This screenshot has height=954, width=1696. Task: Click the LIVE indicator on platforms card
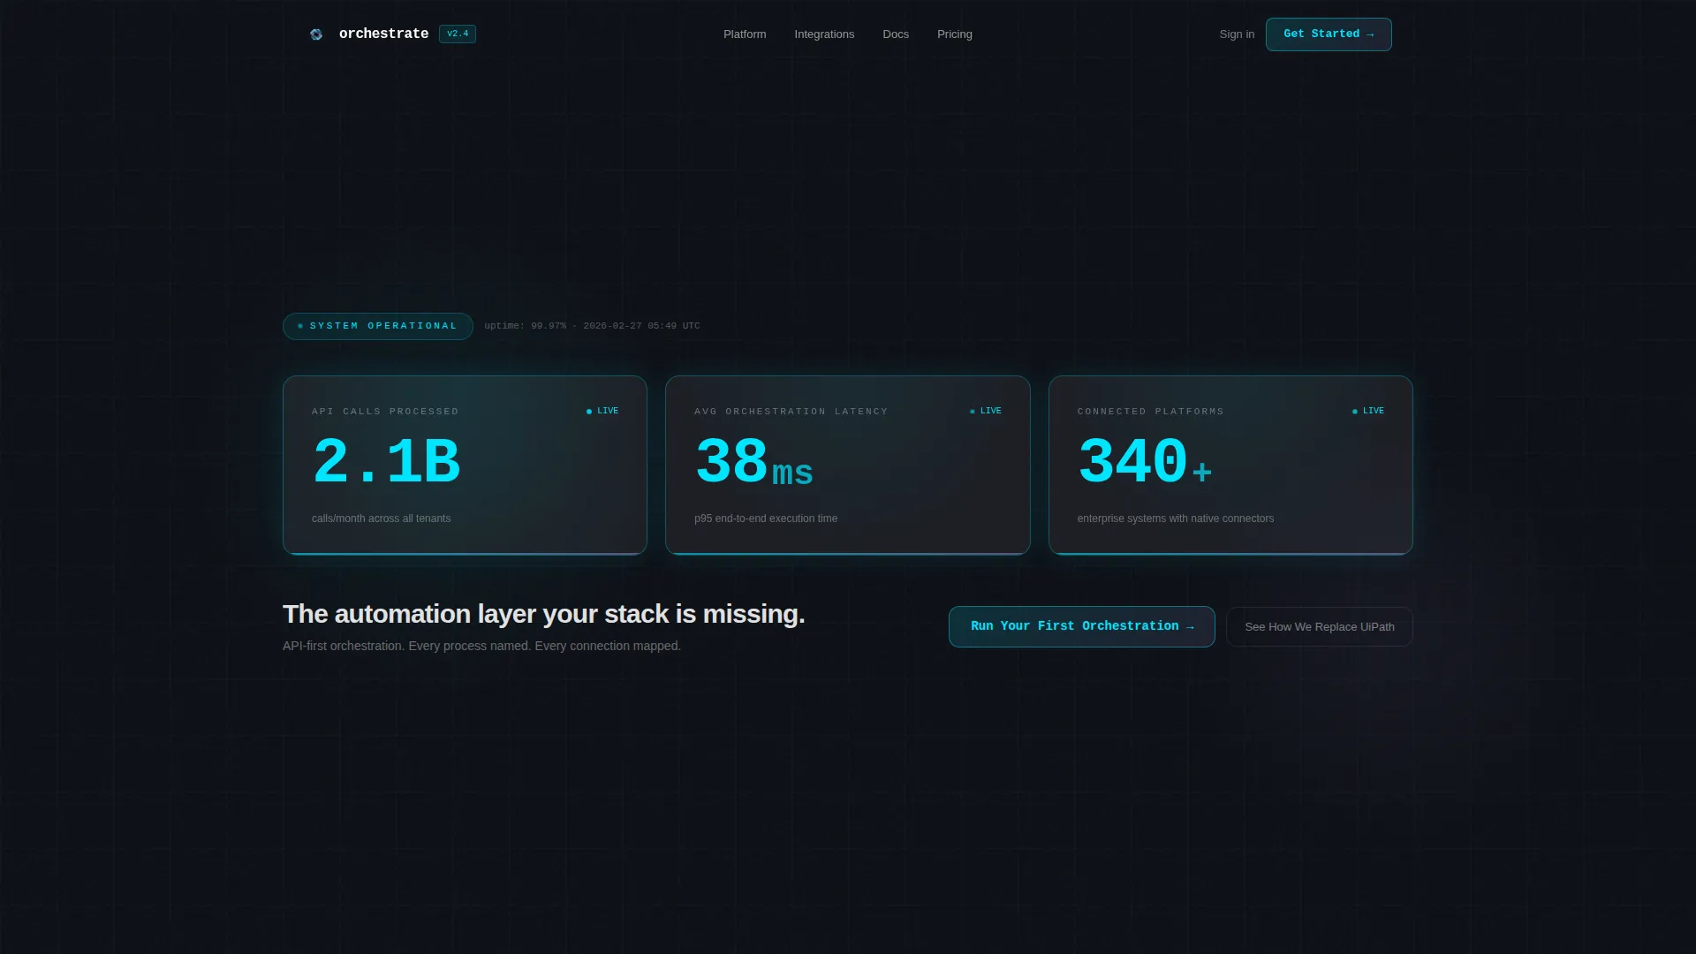coord(1368,411)
